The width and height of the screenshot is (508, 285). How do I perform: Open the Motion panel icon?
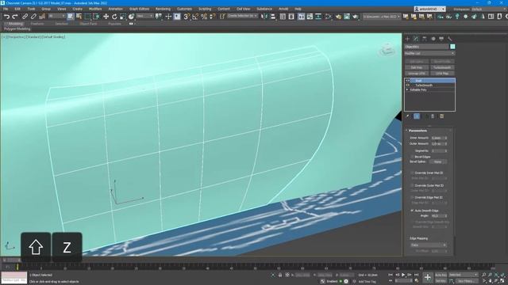[x=433, y=39]
